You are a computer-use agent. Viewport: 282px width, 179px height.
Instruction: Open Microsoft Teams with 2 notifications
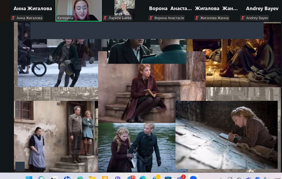coord(180,176)
